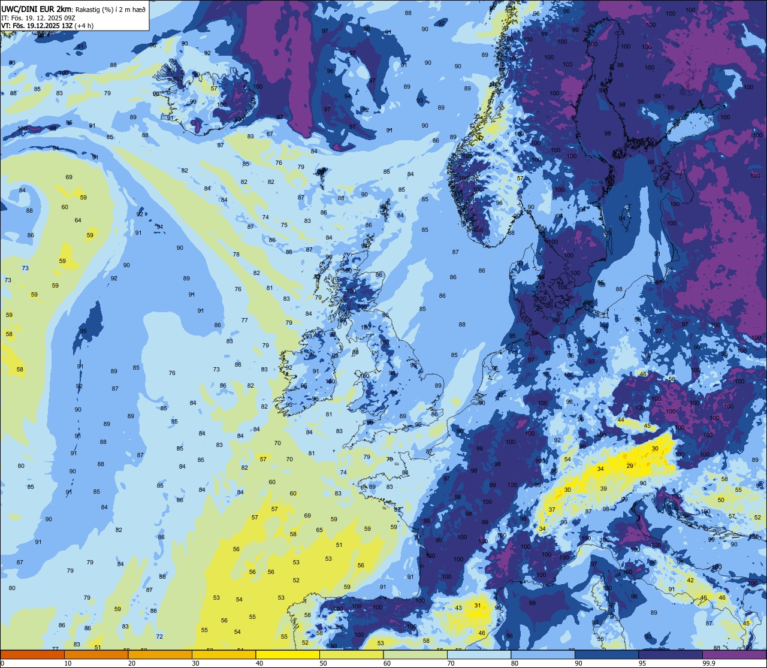
Task: Click the 20–30 orange legend swatch
Action: [160, 654]
